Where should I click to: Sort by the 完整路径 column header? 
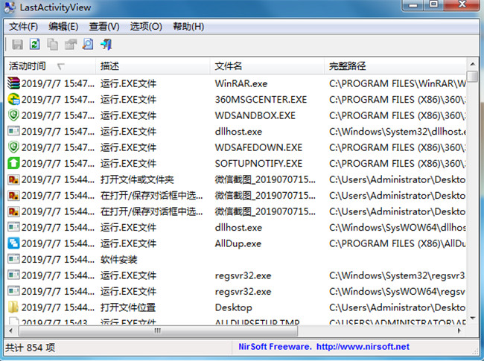(395, 66)
